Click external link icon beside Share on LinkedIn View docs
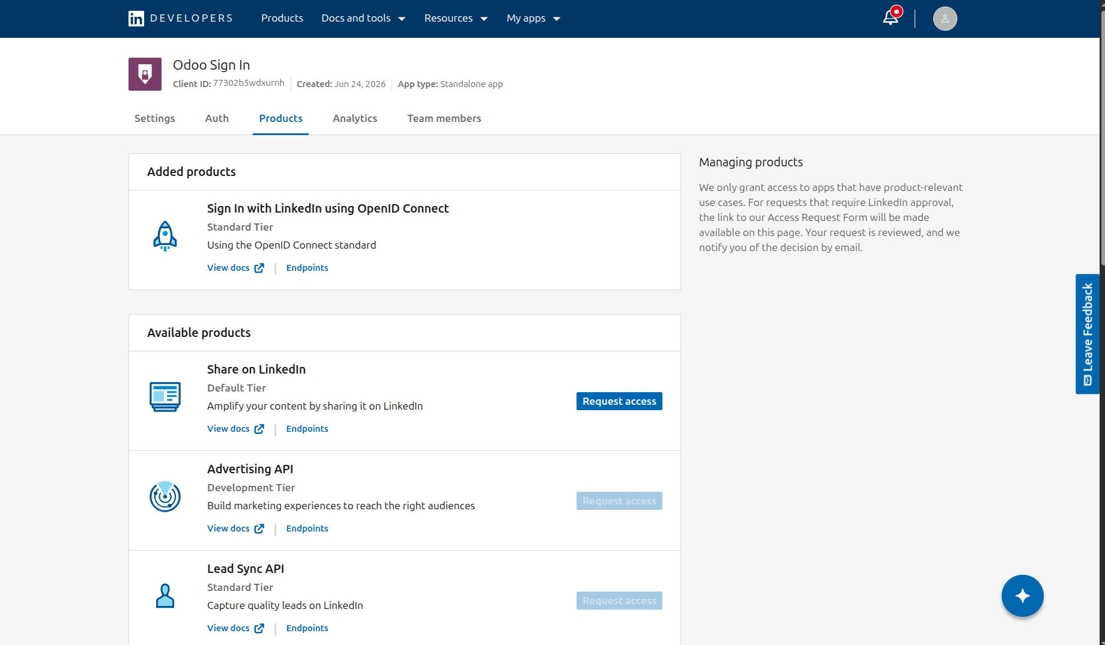 click(259, 429)
